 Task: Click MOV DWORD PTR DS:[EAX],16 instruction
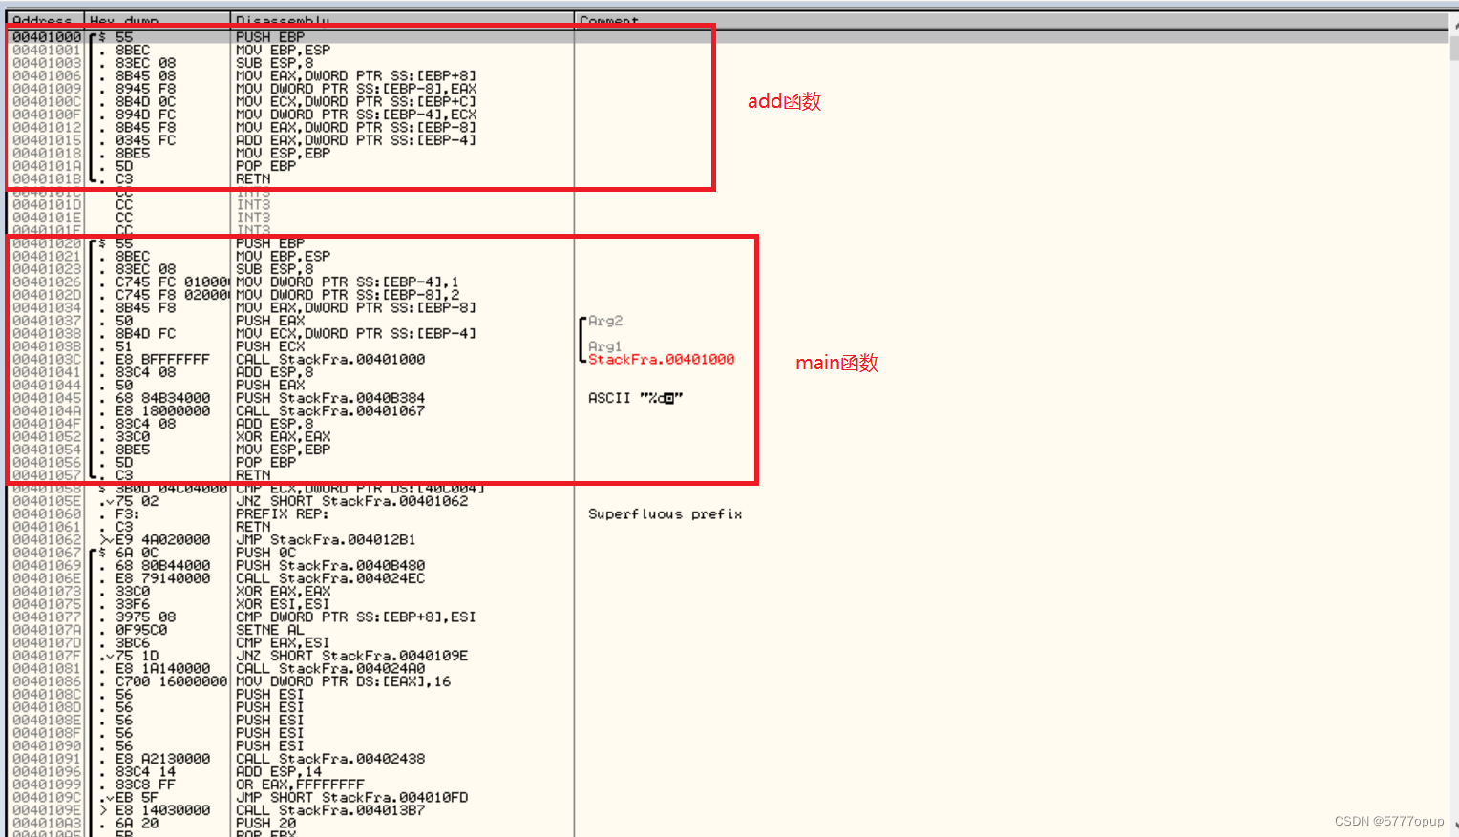click(x=343, y=681)
